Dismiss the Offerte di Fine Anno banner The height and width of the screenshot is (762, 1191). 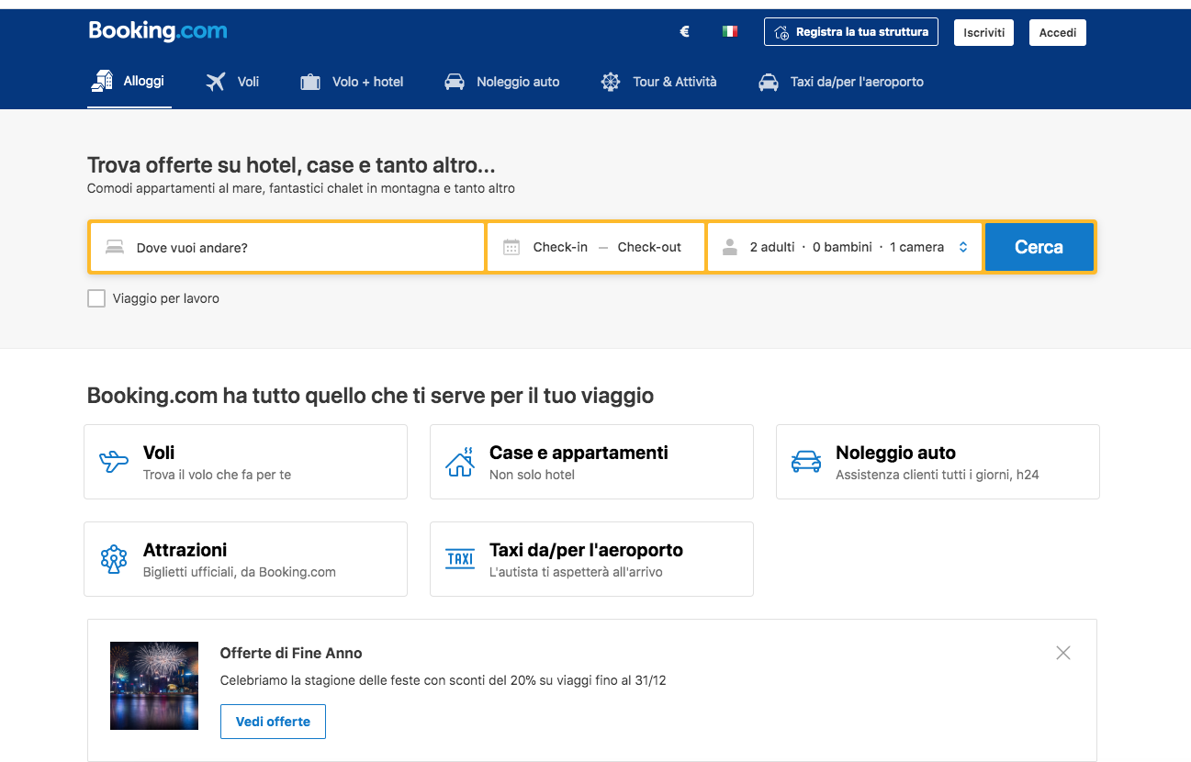[x=1063, y=653]
